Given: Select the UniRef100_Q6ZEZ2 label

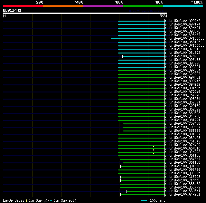Looking at the screenshot, I should (x=185, y=110).
